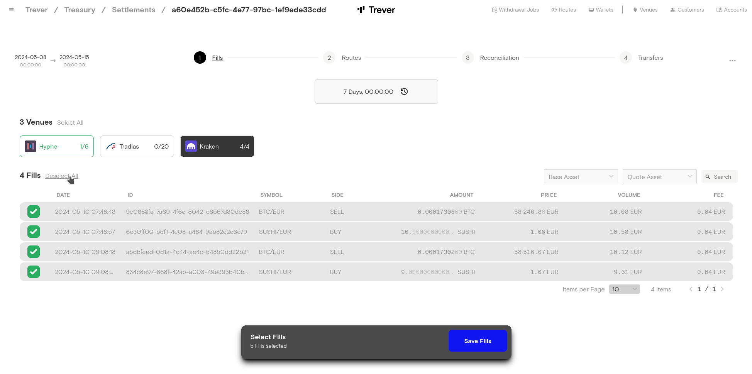The image size is (752, 374).
Task: Open Withdrawal Jobs in top navigation
Action: (x=515, y=10)
